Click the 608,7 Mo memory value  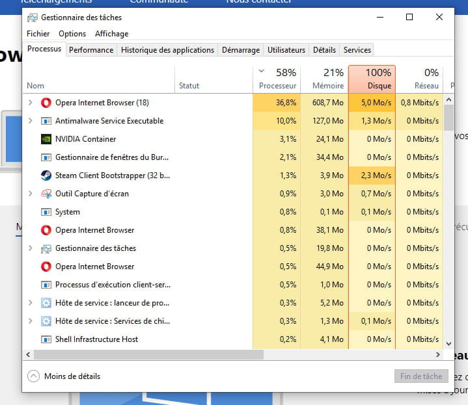click(x=327, y=103)
